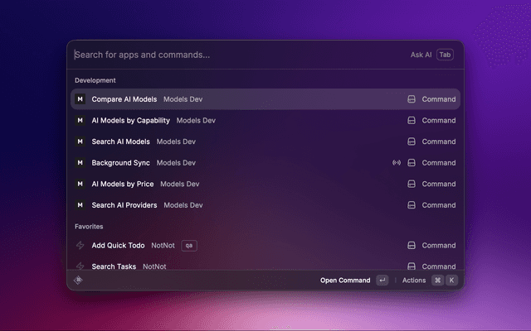This screenshot has height=331, width=531.
Task: Click the Models Dev icon beside Compare AI Models
Action: point(80,99)
